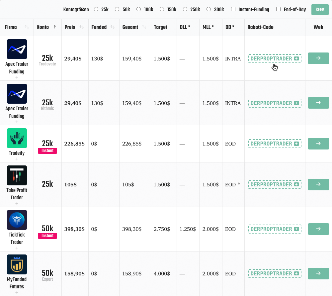Screen dimensions: 332x296
Task: Open the Tradeify website arrow button
Action: (x=318, y=144)
